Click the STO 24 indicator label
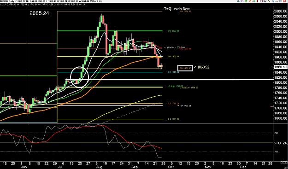Image resolution: width=288 pixels, height=169 pixels. click(281, 143)
